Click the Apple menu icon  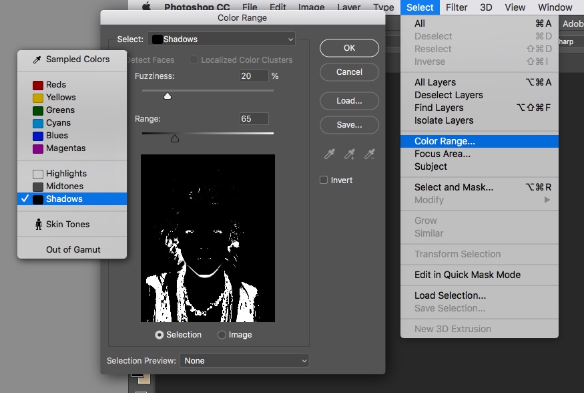pyautogui.click(x=147, y=7)
